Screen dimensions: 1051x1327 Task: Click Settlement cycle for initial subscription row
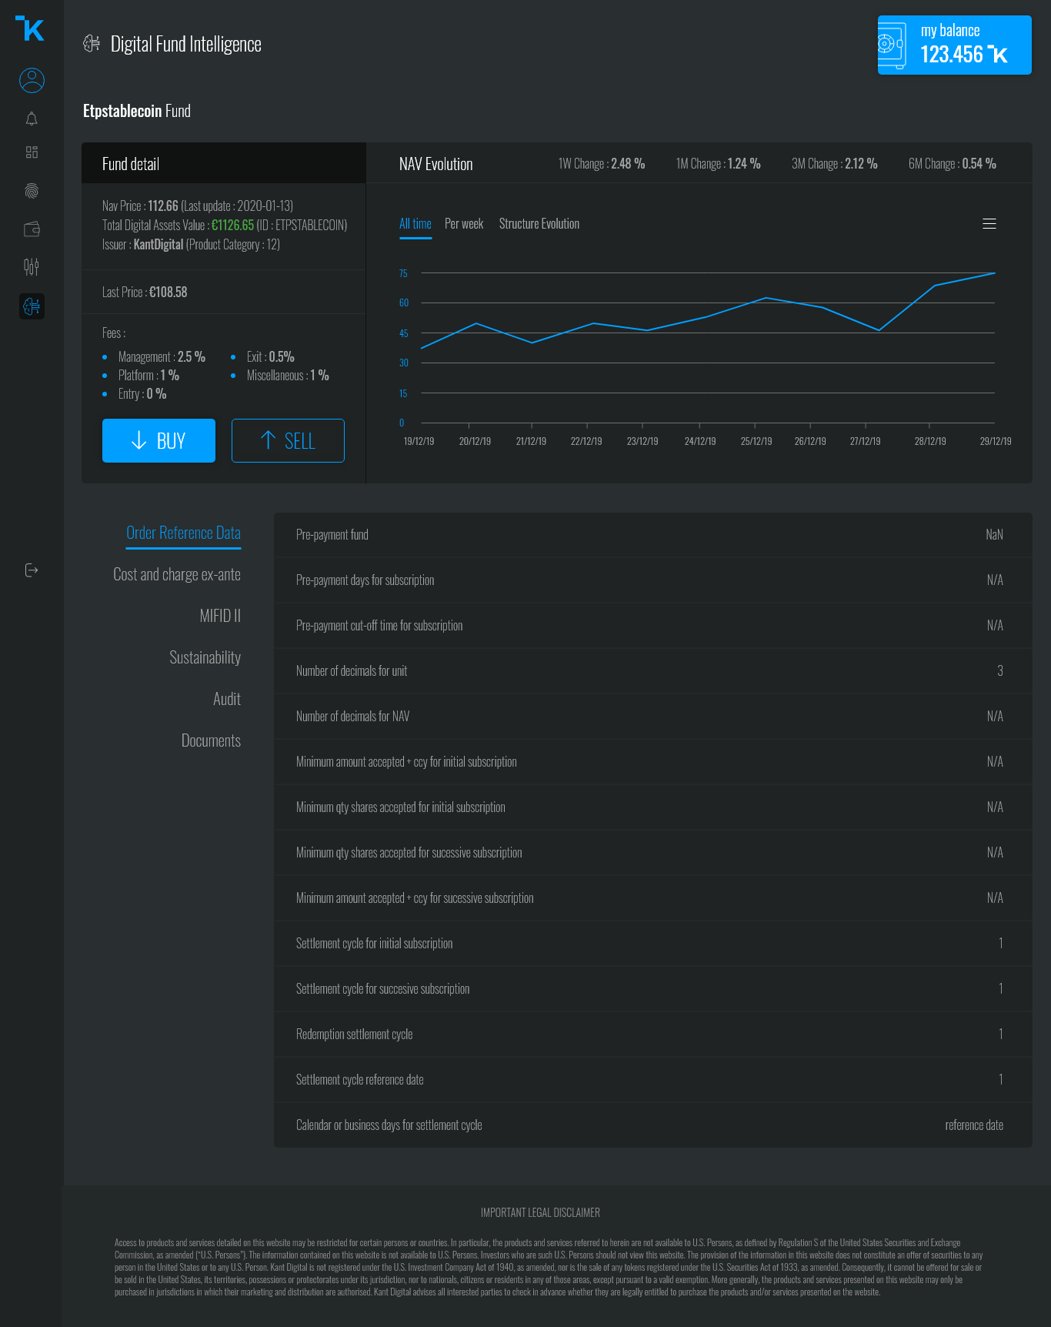(653, 944)
